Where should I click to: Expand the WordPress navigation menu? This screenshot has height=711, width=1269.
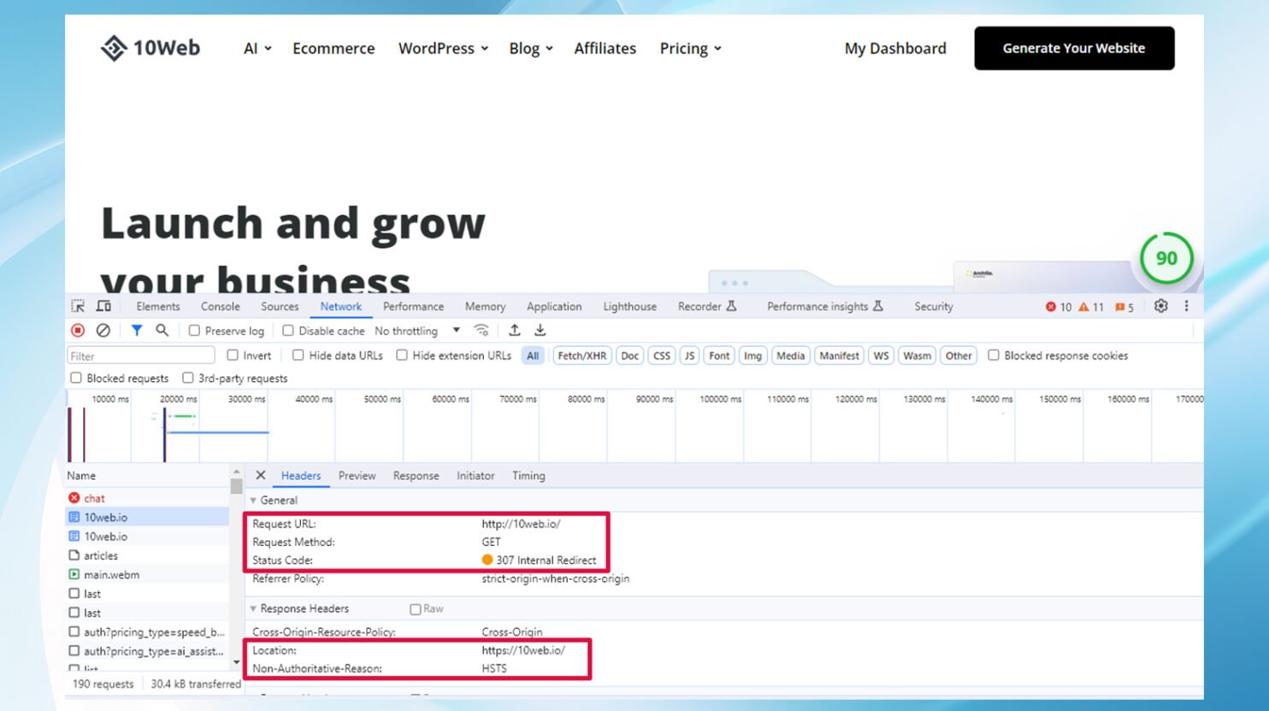click(x=443, y=49)
